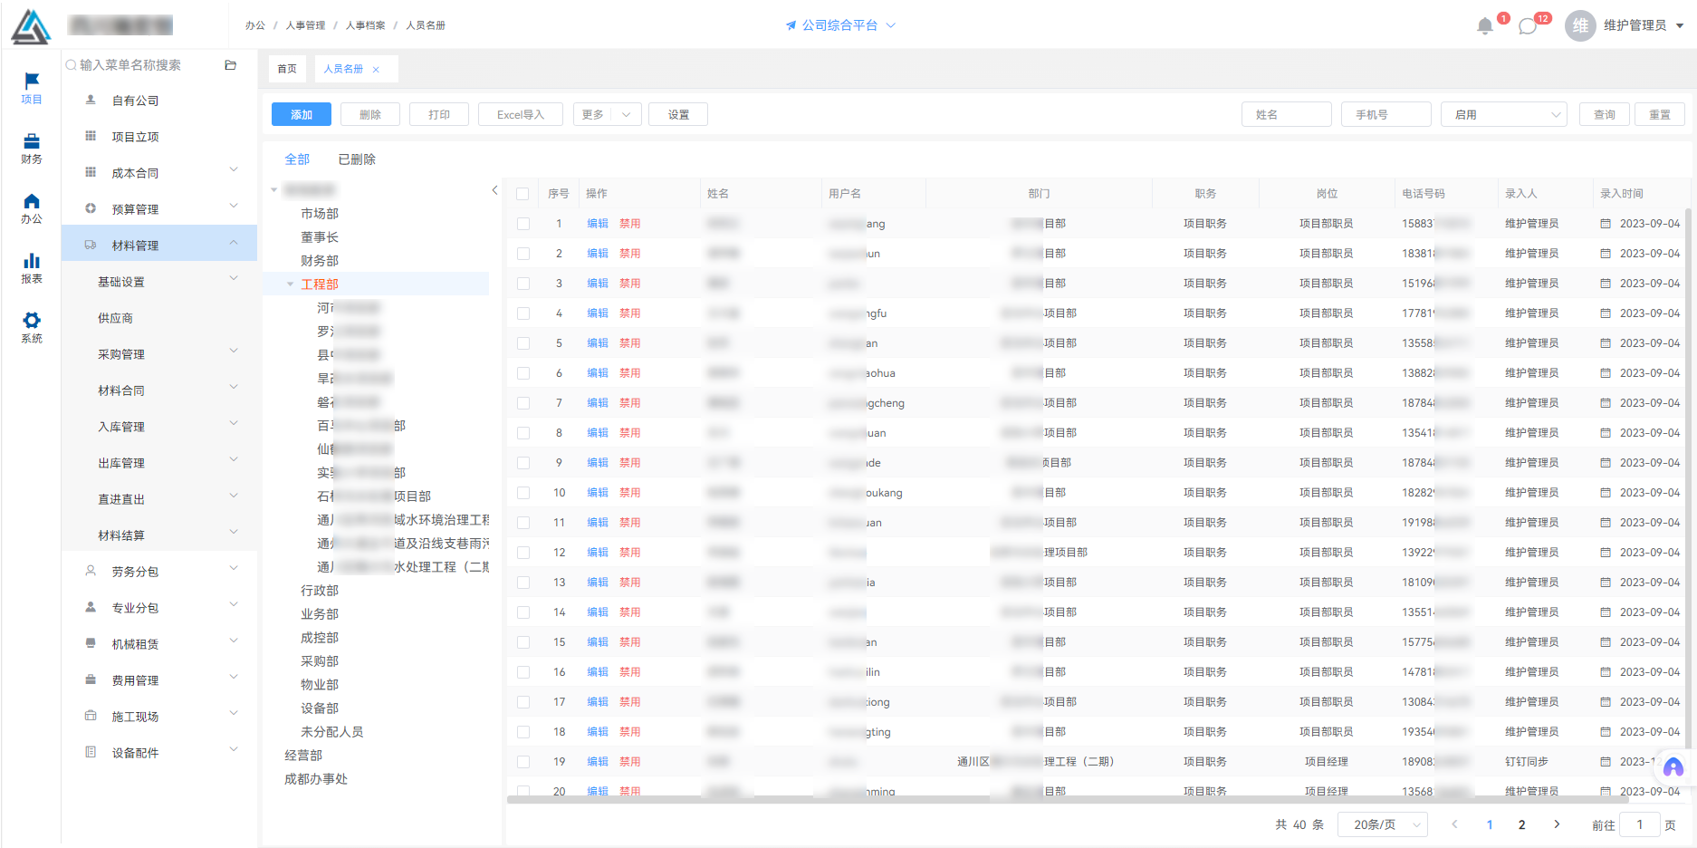The image size is (1697, 848).
Task: Go to page 2 in pagination
Action: [x=1521, y=824]
